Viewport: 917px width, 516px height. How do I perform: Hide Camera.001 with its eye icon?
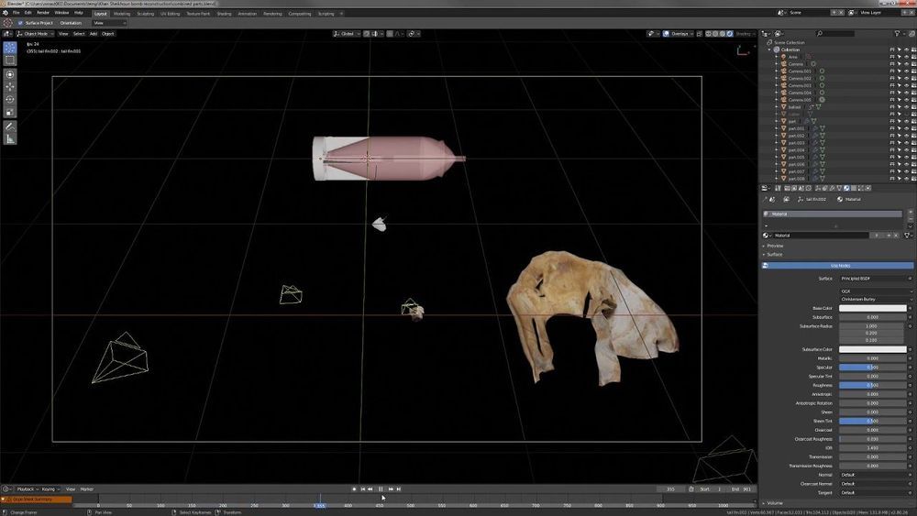point(906,71)
